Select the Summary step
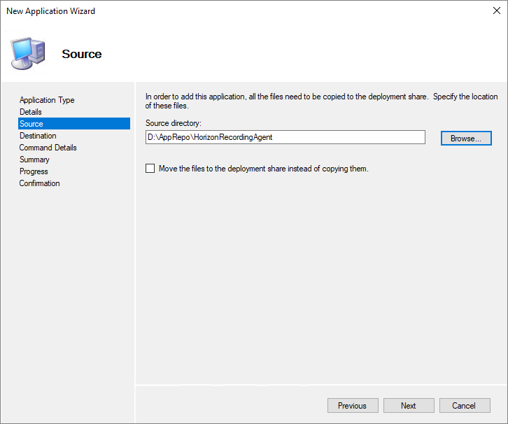 click(34, 160)
